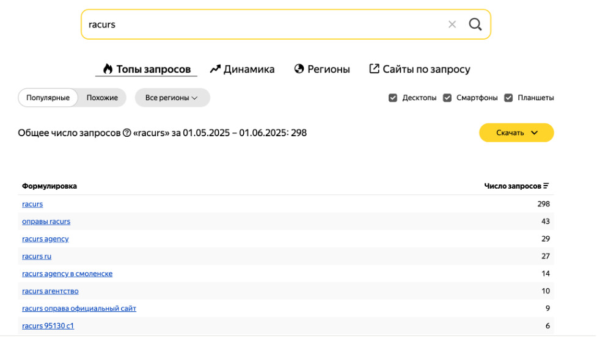Click the magnifying glass search icon
The height and width of the screenshot is (337, 597).
pyautogui.click(x=475, y=24)
